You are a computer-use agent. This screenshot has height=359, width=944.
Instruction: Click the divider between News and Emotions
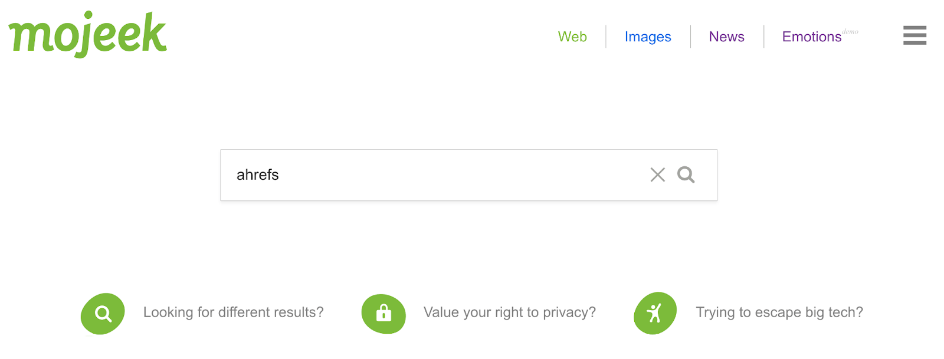764,37
